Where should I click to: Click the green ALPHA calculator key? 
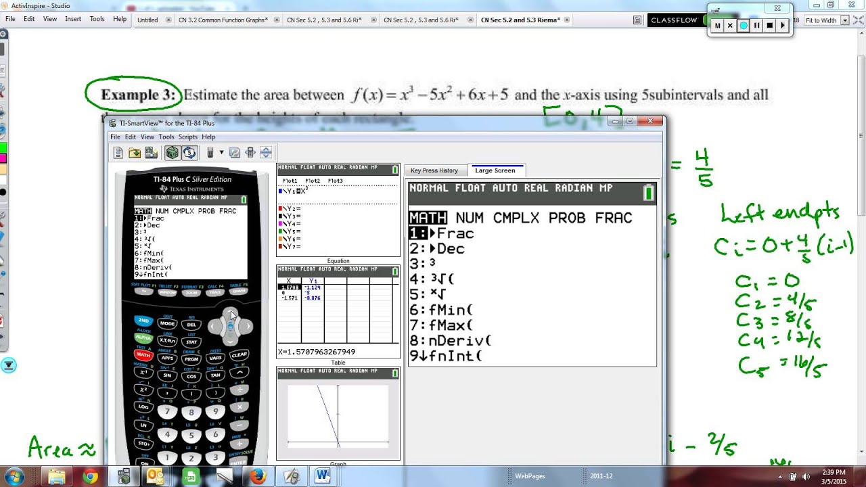point(143,338)
